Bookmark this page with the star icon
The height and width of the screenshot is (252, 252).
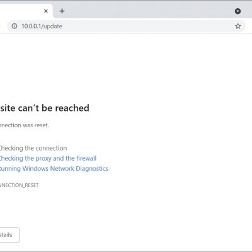[238, 26]
